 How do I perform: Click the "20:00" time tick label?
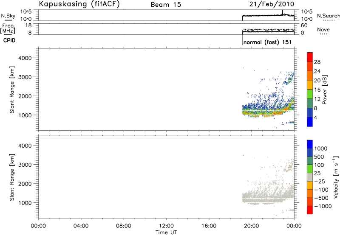coord(252,226)
